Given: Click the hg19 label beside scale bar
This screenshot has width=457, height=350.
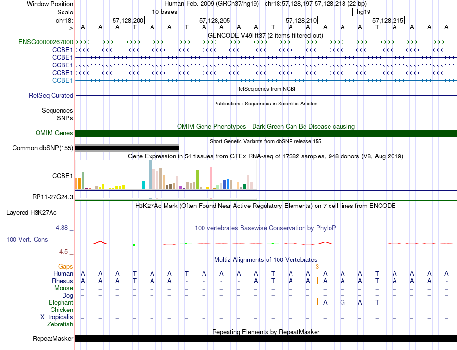Looking at the screenshot, I should (364, 12).
